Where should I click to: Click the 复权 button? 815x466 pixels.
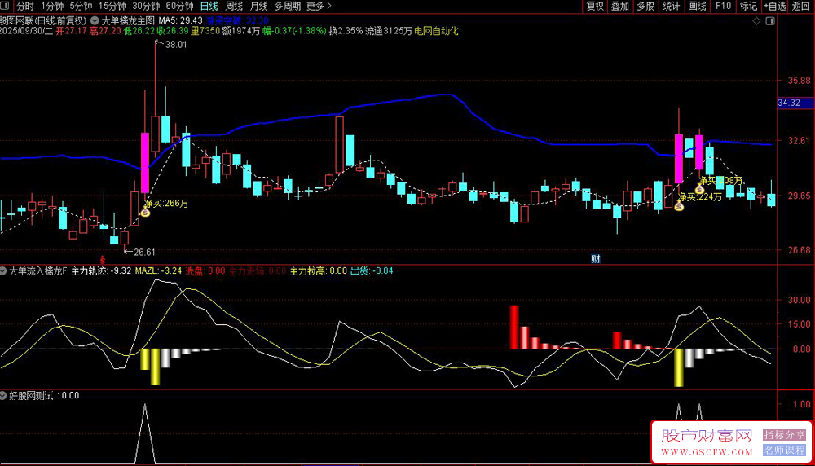coord(595,7)
